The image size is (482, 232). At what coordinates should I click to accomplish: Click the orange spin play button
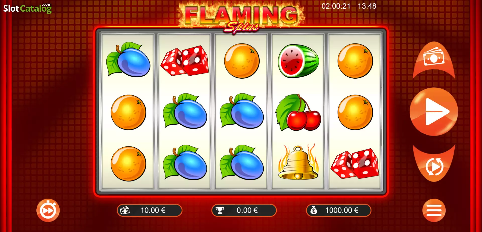(434, 111)
